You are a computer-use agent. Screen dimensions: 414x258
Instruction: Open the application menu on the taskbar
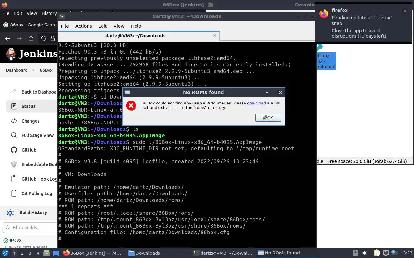pyautogui.click(x=5, y=253)
